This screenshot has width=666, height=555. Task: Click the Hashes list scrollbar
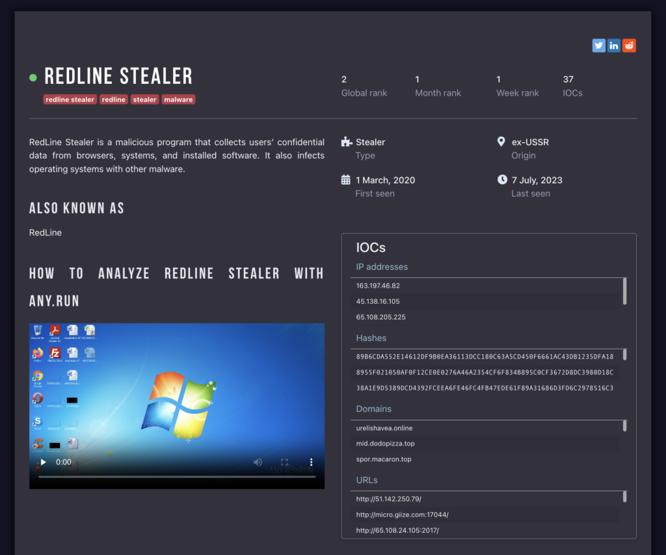point(624,355)
